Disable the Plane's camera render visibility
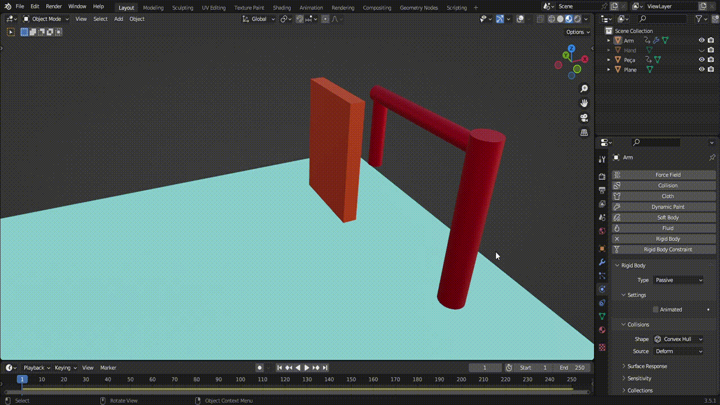This screenshot has width=720, height=405. click(711, 69)
